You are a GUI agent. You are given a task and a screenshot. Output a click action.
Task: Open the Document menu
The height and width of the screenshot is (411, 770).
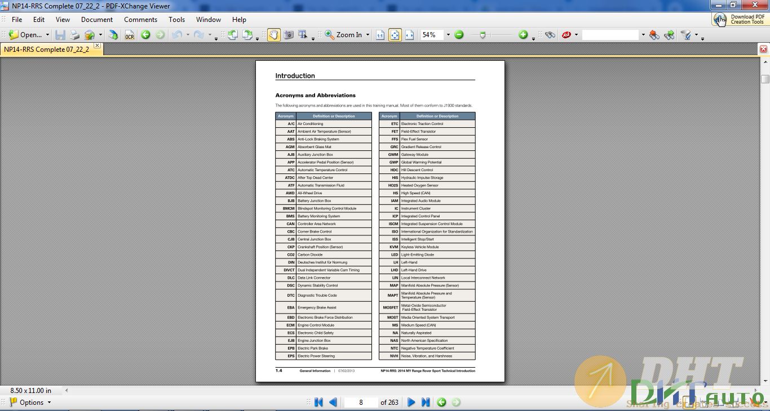tap(97, 20)
